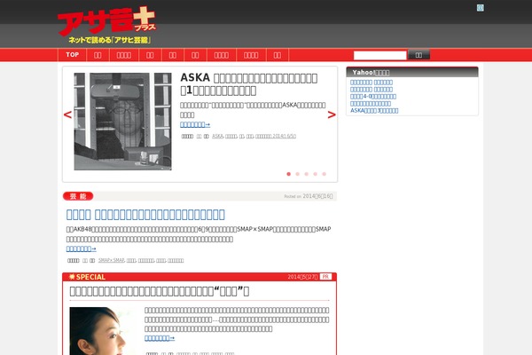Click the dark search submit button
Viewport: 532px width, 355px height.
[419, 55]
